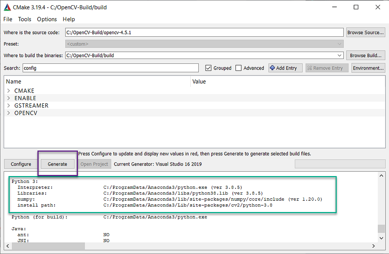Image resolution: width=389 pixels, height=254 pixels.
Task: Expand the CMAKE group
Action: coord(8,90)
